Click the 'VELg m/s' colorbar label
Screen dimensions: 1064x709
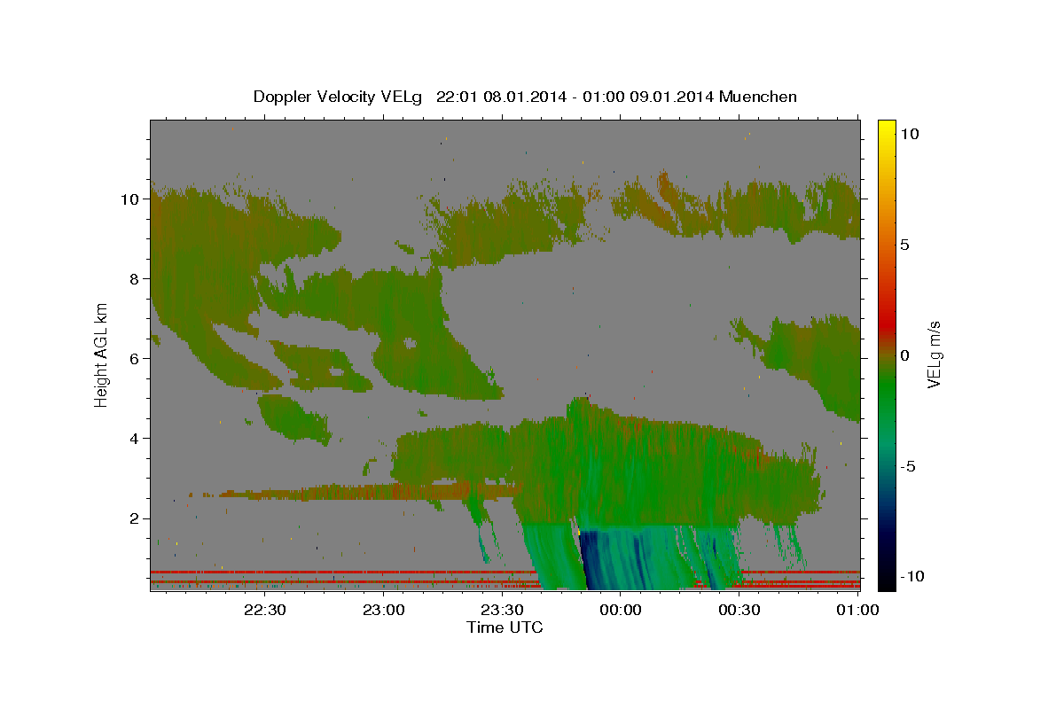point(935,354)
